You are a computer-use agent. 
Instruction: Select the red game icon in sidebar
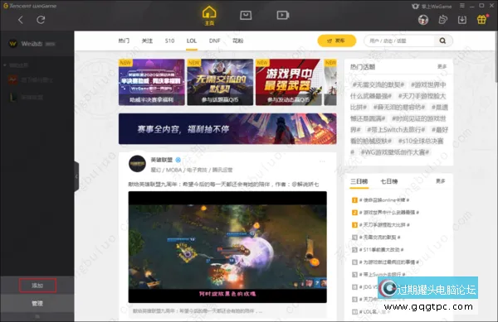tap(12, 79)
